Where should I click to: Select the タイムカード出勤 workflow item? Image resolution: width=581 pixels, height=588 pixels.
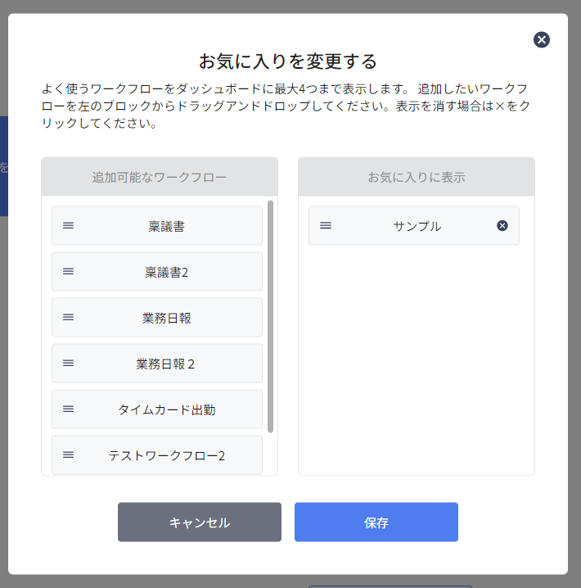tap(157, 409)
